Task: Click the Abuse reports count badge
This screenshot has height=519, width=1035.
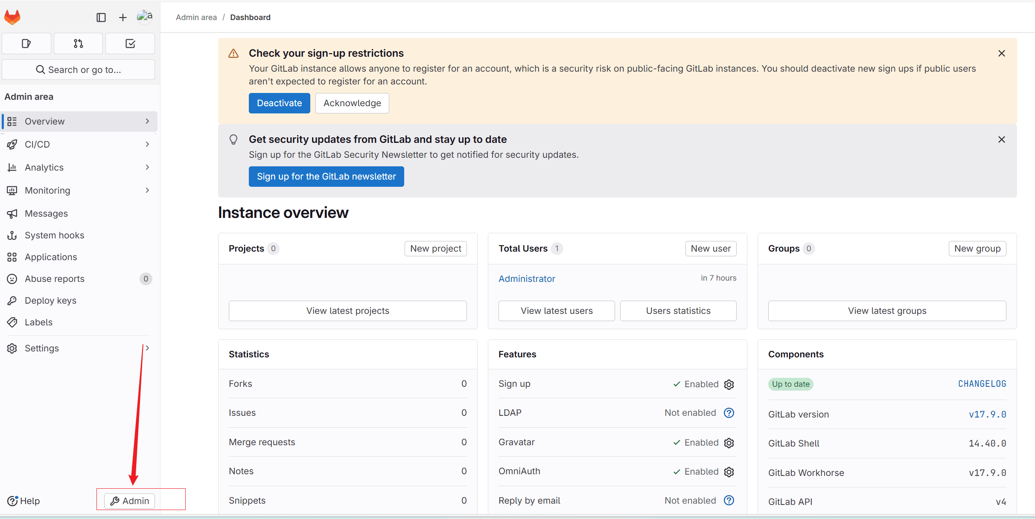Action: pos(146,279)
